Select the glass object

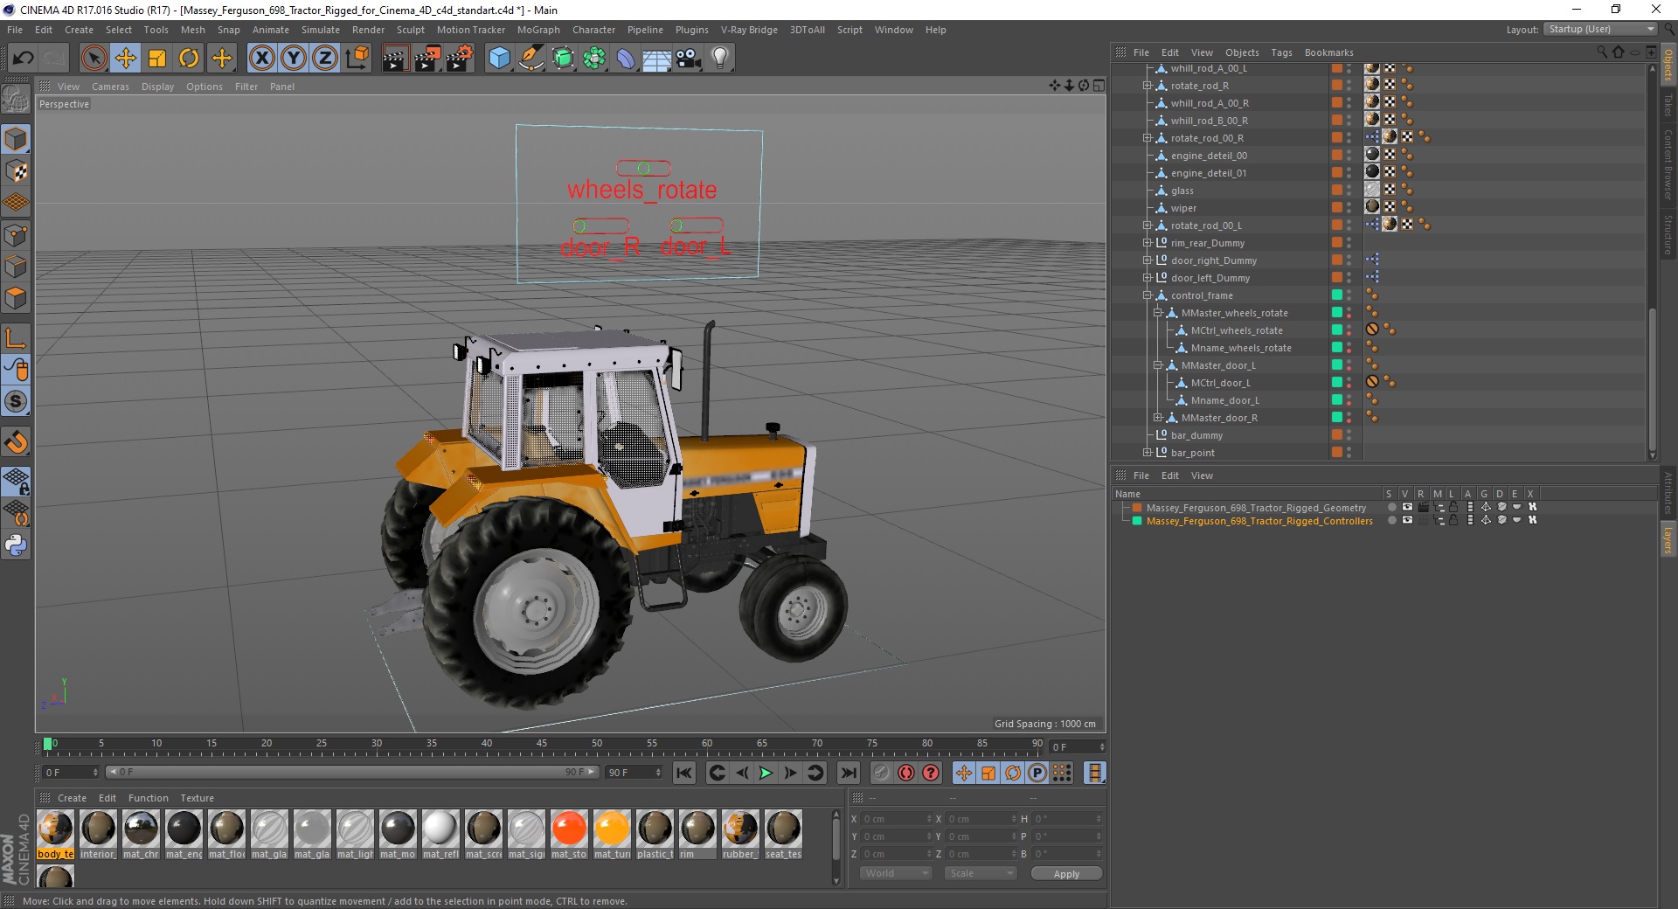pos(1182,191)
